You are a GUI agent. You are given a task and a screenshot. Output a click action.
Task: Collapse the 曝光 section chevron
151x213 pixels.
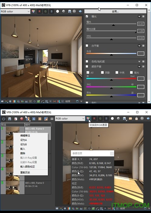pyautogui.click(x=139, y=16)
